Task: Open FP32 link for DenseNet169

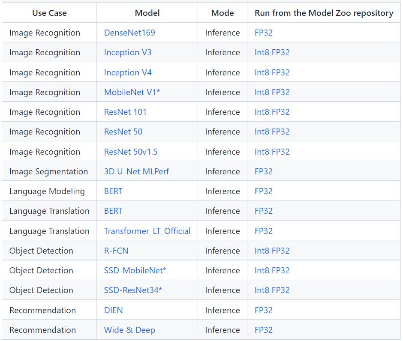Action: click(264, 33)
